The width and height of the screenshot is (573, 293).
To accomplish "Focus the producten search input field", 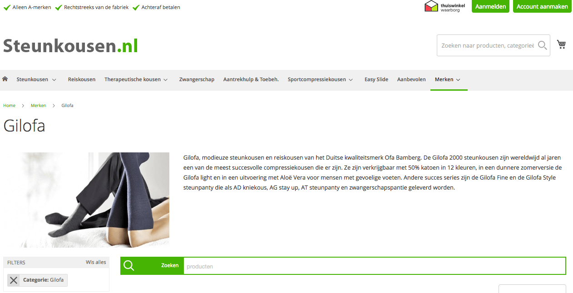I will [375, 266].
